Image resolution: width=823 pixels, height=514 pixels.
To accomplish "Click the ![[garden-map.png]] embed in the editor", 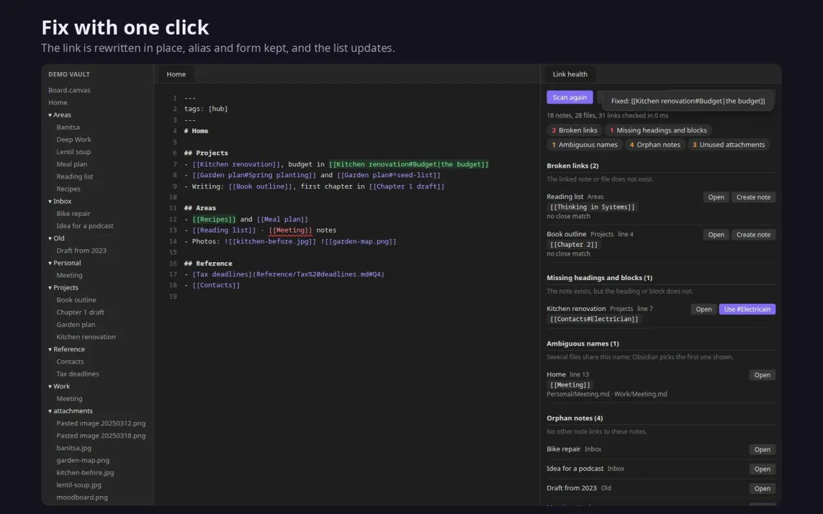I will pos(359,242).
